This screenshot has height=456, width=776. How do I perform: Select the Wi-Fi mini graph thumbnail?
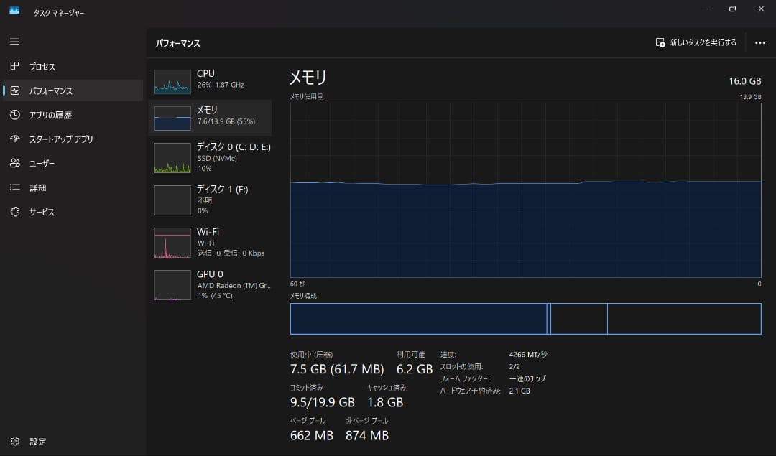[172, 243]
